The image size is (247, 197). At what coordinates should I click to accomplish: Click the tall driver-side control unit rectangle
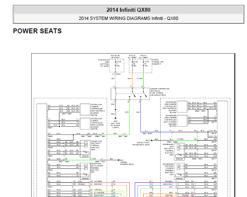point(42,150)
